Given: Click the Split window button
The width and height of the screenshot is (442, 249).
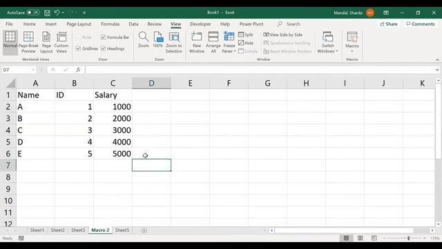Looking at the screenshot, I should click(246, 35).
